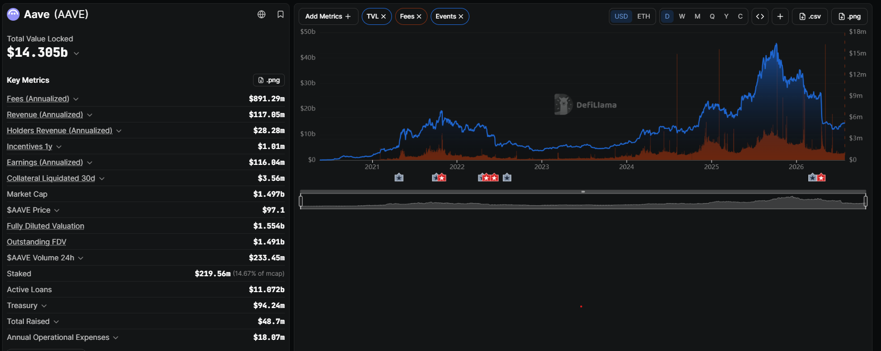The image size is (881, 351).
Task: Download chart data as .csv
Action: (810, 16)
